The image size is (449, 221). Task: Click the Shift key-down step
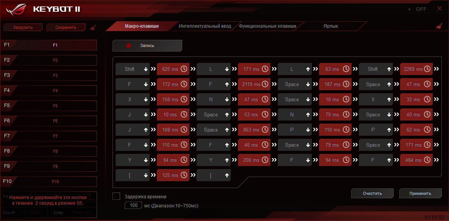coord(133,69)
